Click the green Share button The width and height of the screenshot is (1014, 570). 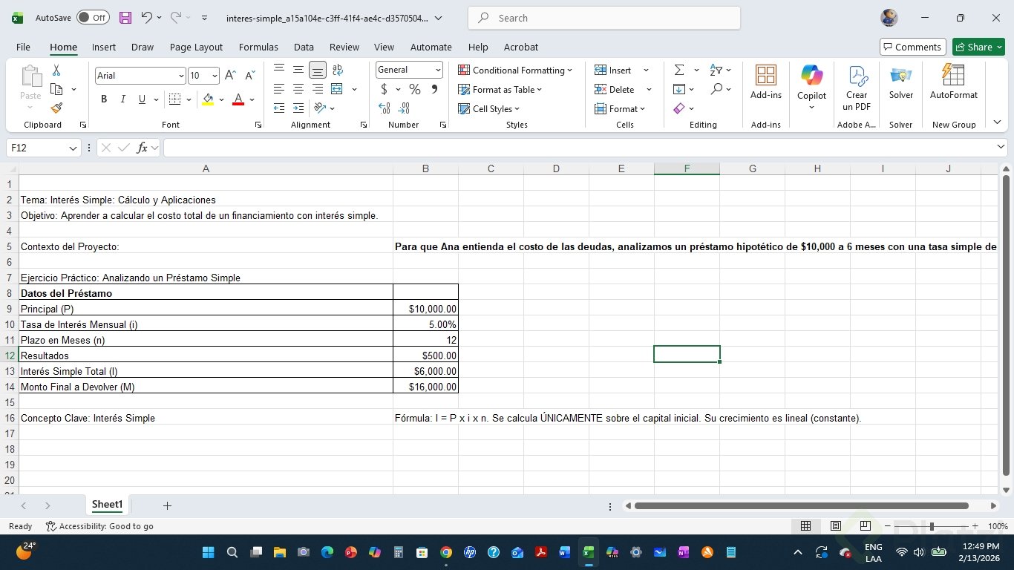coord(978,47)
